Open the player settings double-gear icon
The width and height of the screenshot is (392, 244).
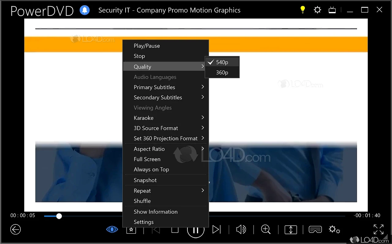[334, 229]
